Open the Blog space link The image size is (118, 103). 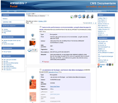pos(5,33)
